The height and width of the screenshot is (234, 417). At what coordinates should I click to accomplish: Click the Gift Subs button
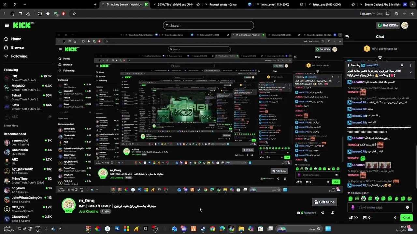coord(324,202)
